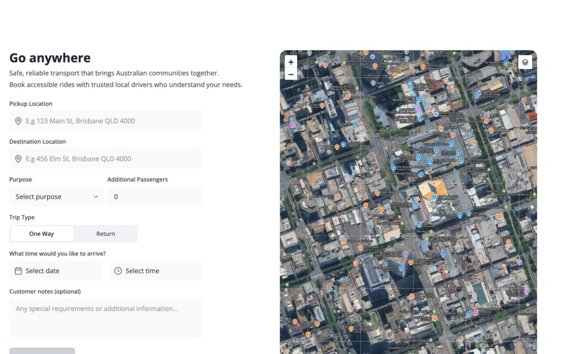Open the map layers switcher
The image size is (567, 354).
pyautogui.click(x=525, y=62)
